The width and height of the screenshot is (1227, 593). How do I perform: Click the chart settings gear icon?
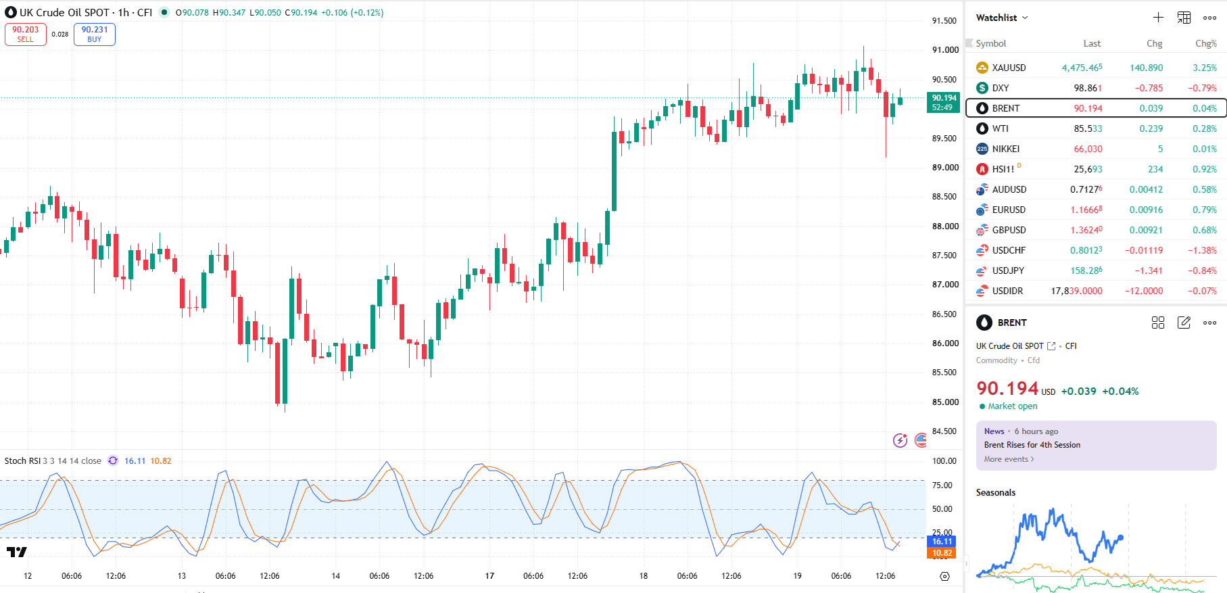click(x=944, y=576)
